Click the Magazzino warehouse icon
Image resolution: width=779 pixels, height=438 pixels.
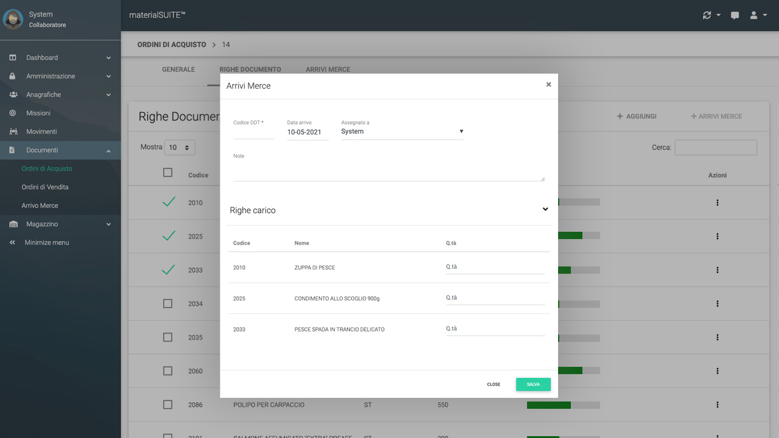13,224
